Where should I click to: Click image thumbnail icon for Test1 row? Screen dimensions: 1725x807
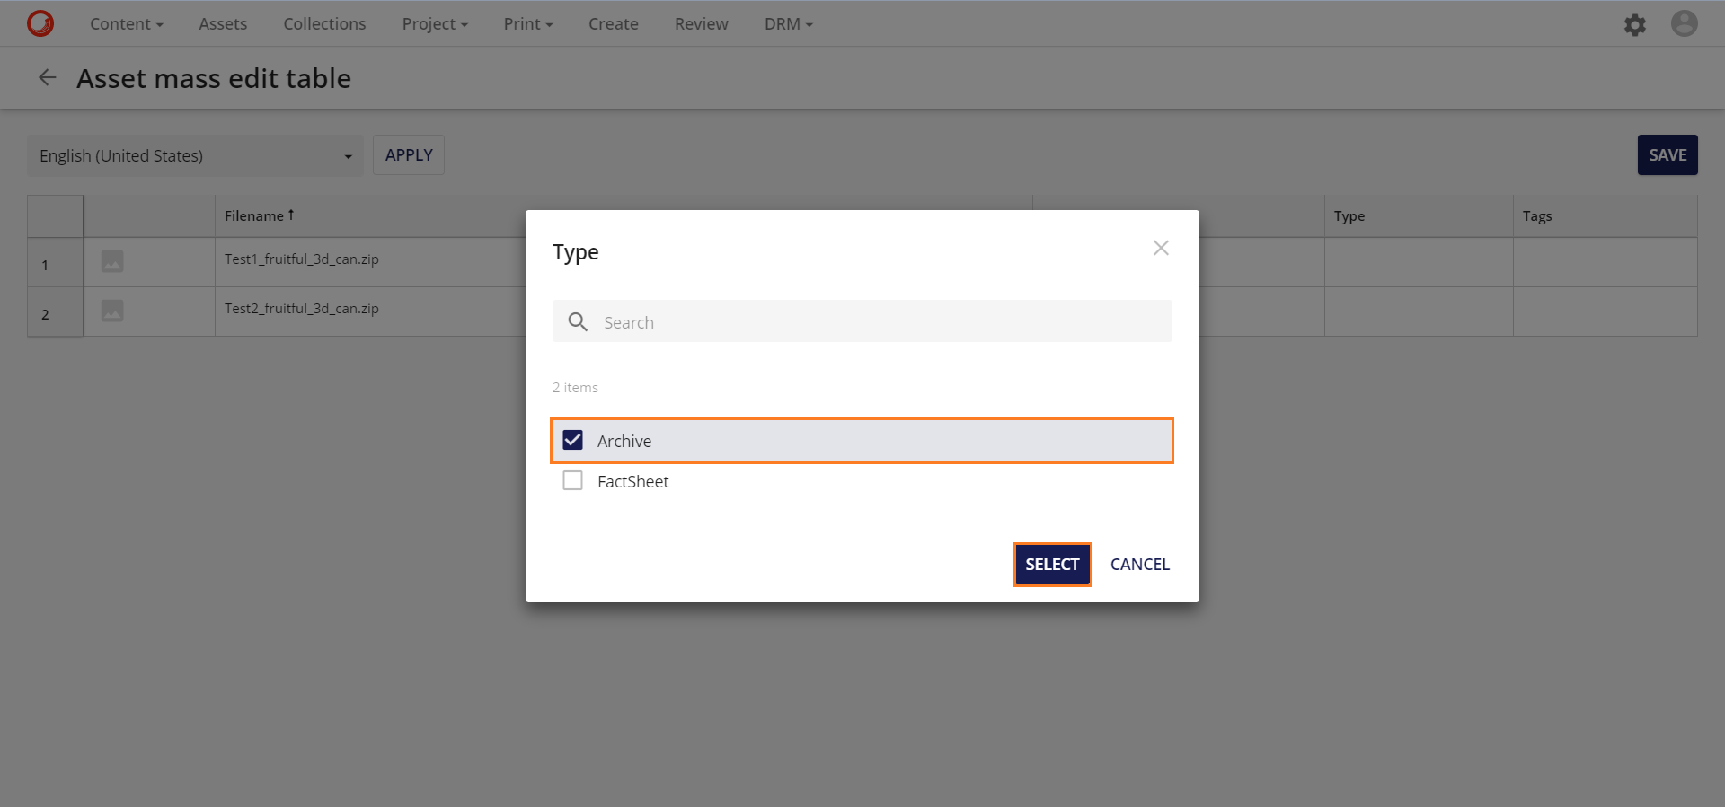112,261
